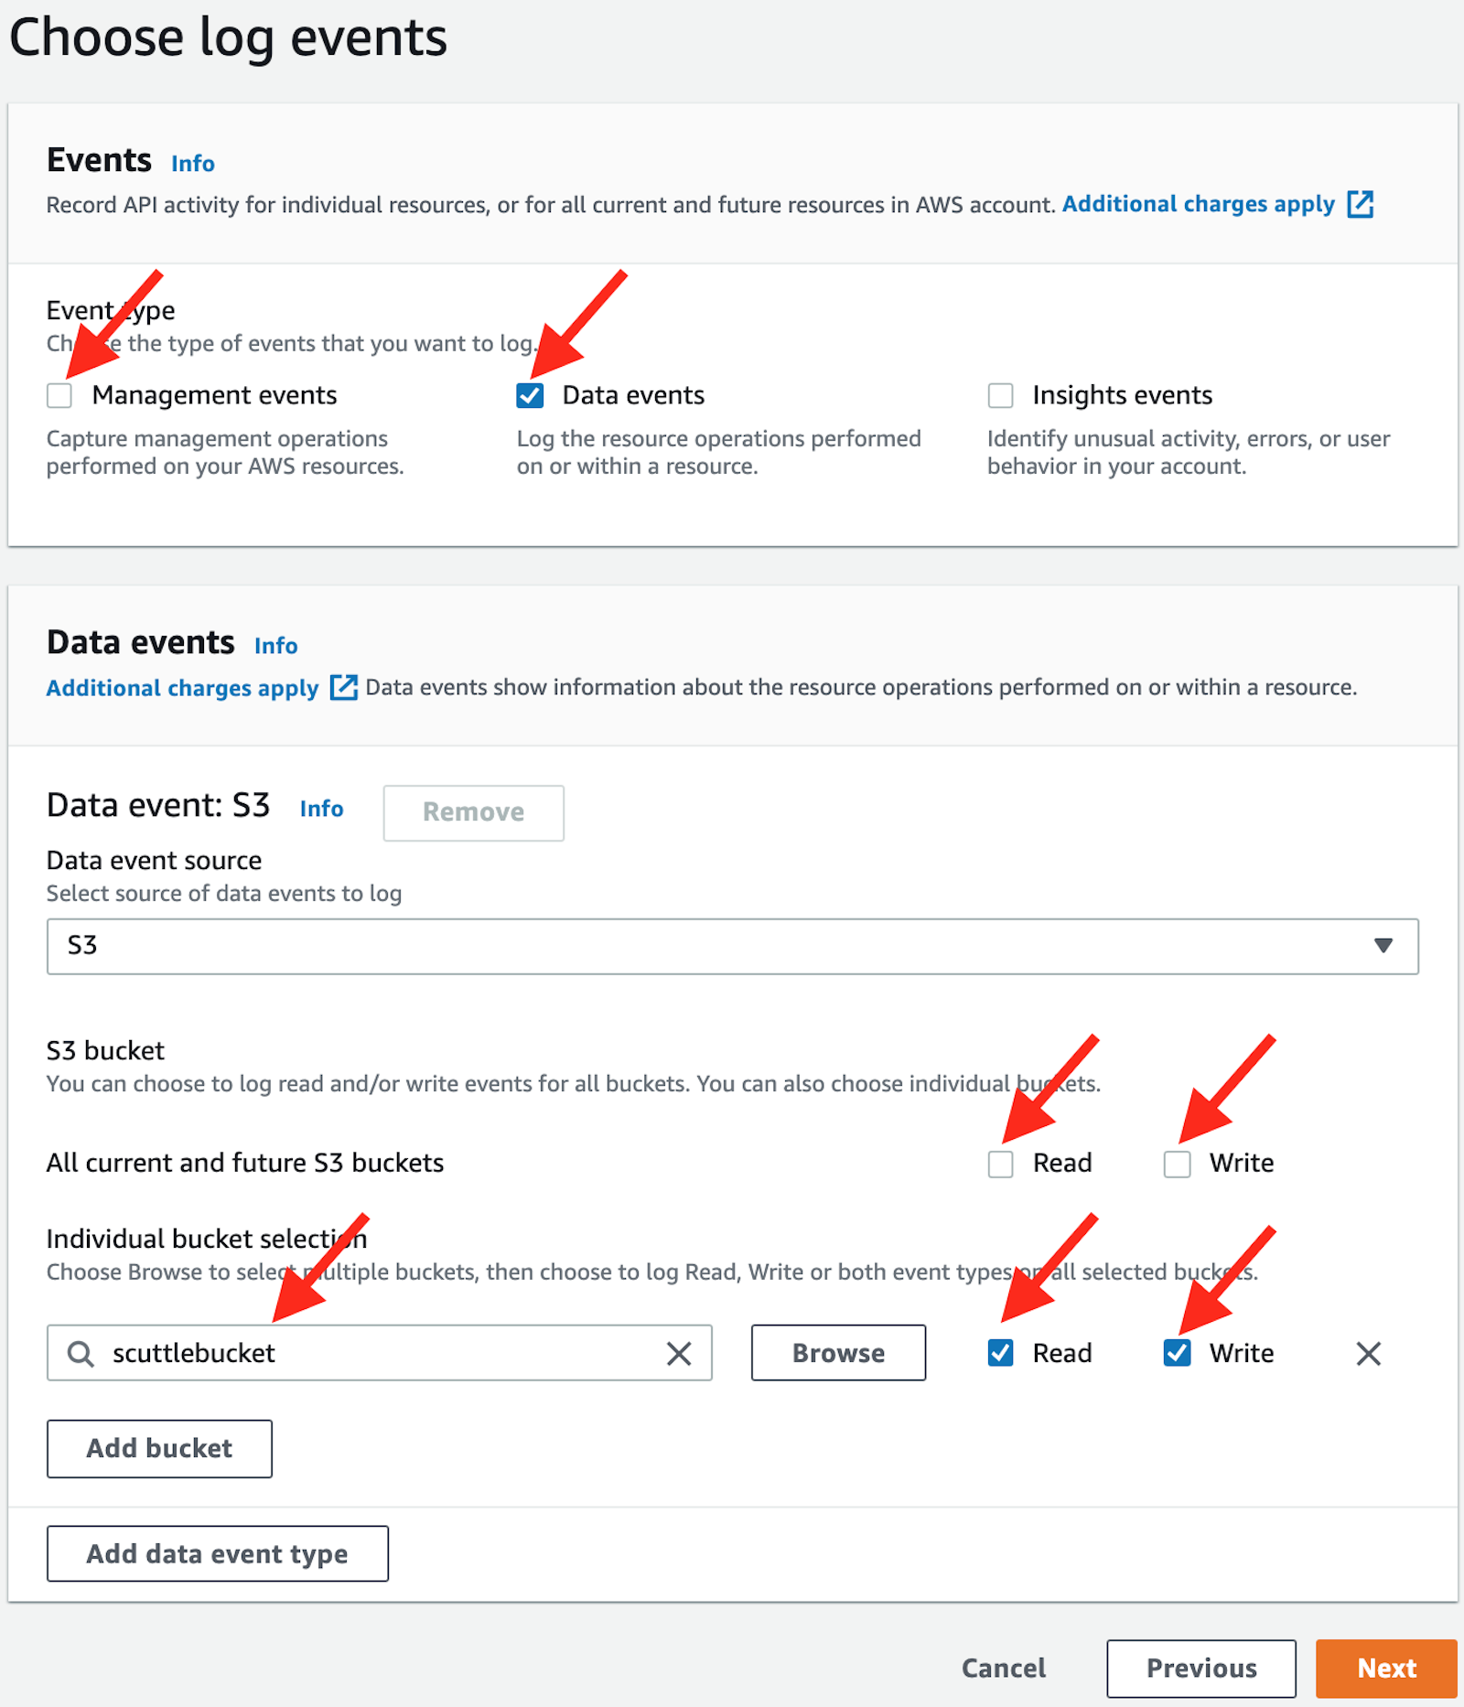This screenshot has height=1707, width=1464.
Task: Click the external link icon in Data events section
Action: coord(342,688)
